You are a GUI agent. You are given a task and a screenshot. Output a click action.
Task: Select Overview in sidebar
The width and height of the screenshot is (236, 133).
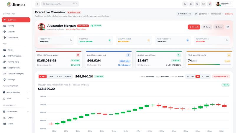[16, 20]
